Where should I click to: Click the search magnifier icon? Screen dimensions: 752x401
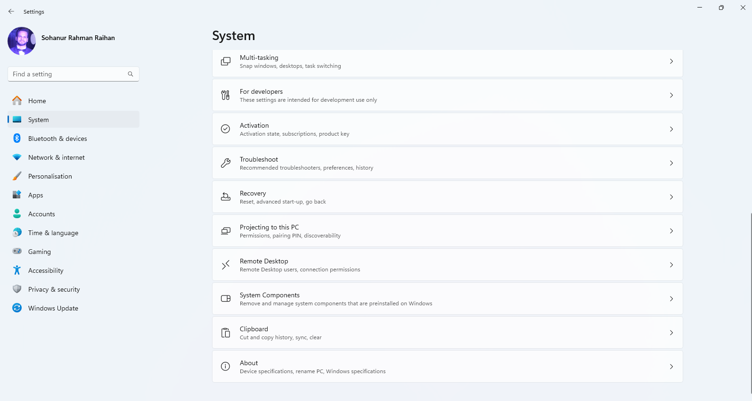point(131,74)
